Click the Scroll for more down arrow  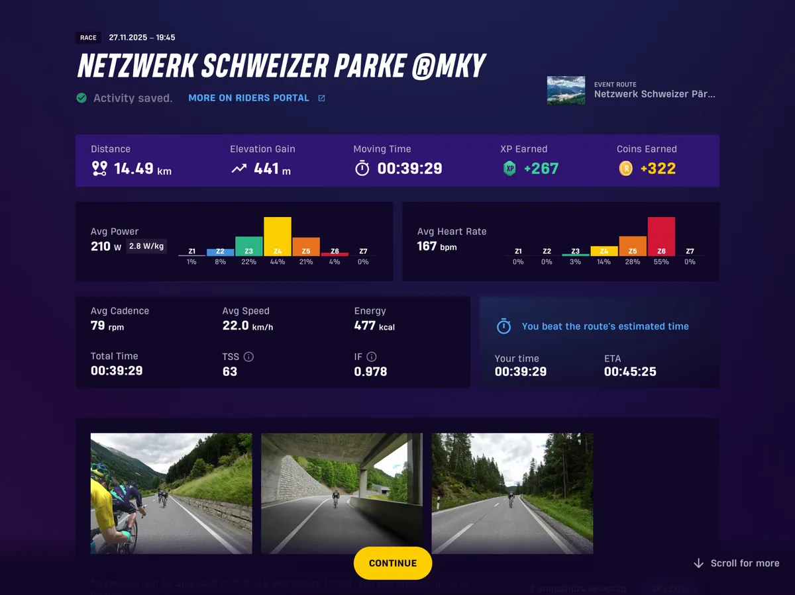(x=698, y=563)
